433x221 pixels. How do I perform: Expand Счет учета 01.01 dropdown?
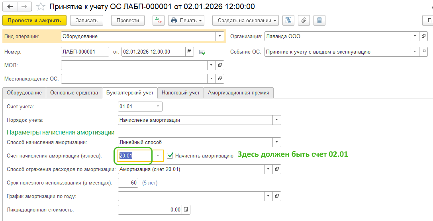click(x=158, y=106)
